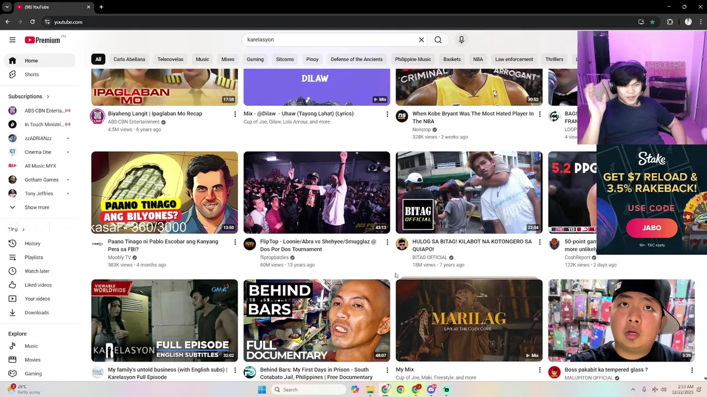Reload the page in Chrome toolbar

pos(33,22)
